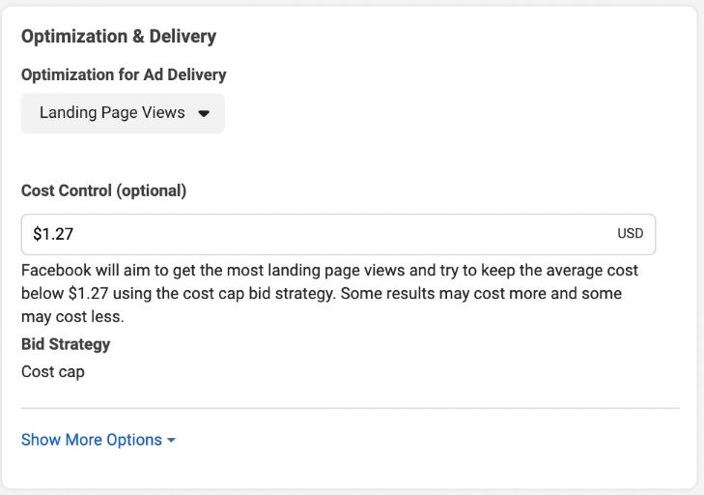The height and width of the screenshot is (495, 704).
Task: Click the USD currency label in field
Action: (x=630, y=234)
